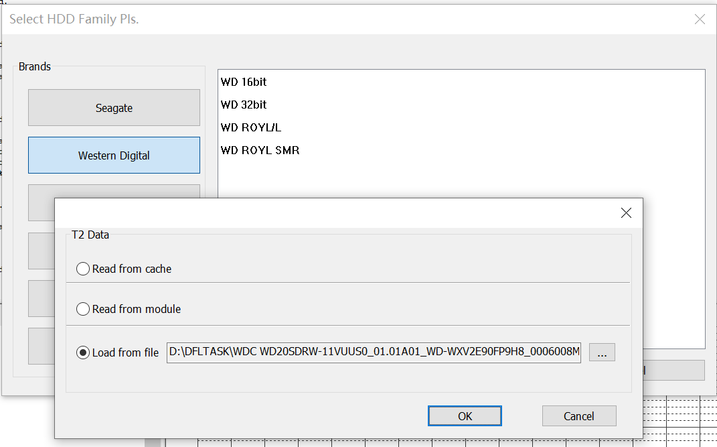Select the Seagate brand button
Image resolution: width=717 pixels, height=447 pixels.
(x=114, y=107)
